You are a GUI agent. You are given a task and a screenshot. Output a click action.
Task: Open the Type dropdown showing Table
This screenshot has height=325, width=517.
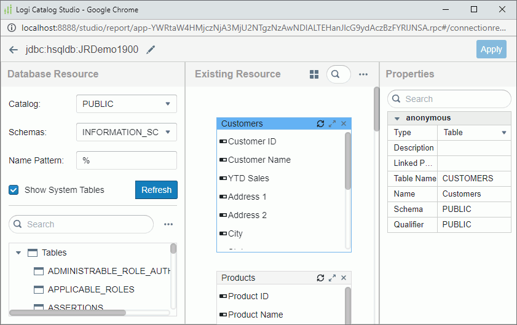[474, 133]
